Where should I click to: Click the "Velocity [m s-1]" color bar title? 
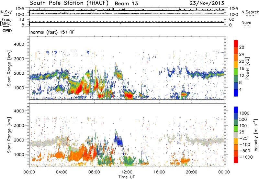[x=256, y=135]
